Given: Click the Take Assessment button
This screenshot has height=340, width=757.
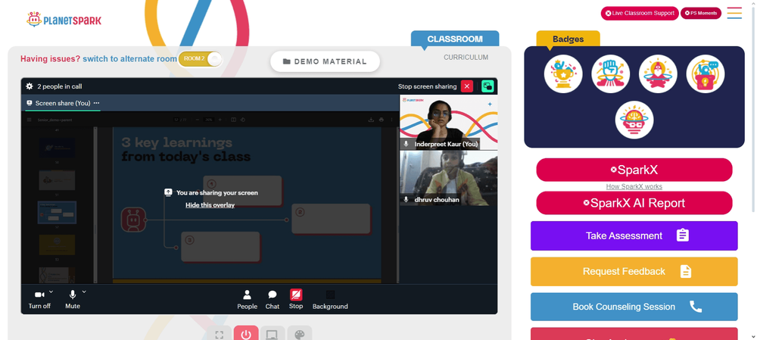Looking at the screenshot, I should 634,236.
